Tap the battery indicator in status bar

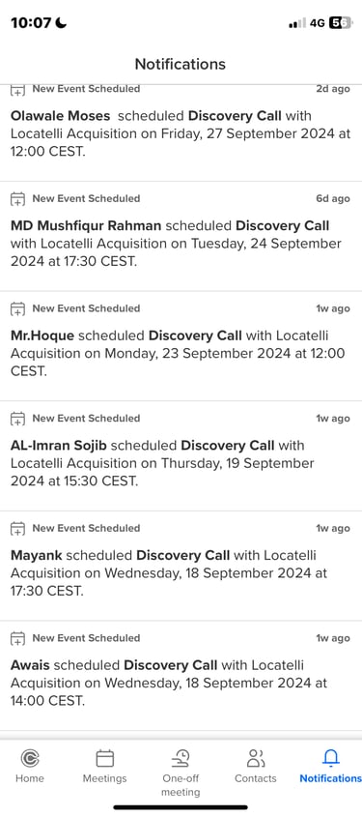coord(340,23)
